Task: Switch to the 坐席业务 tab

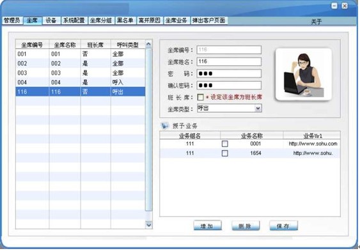Action: [x=176, y=20]
